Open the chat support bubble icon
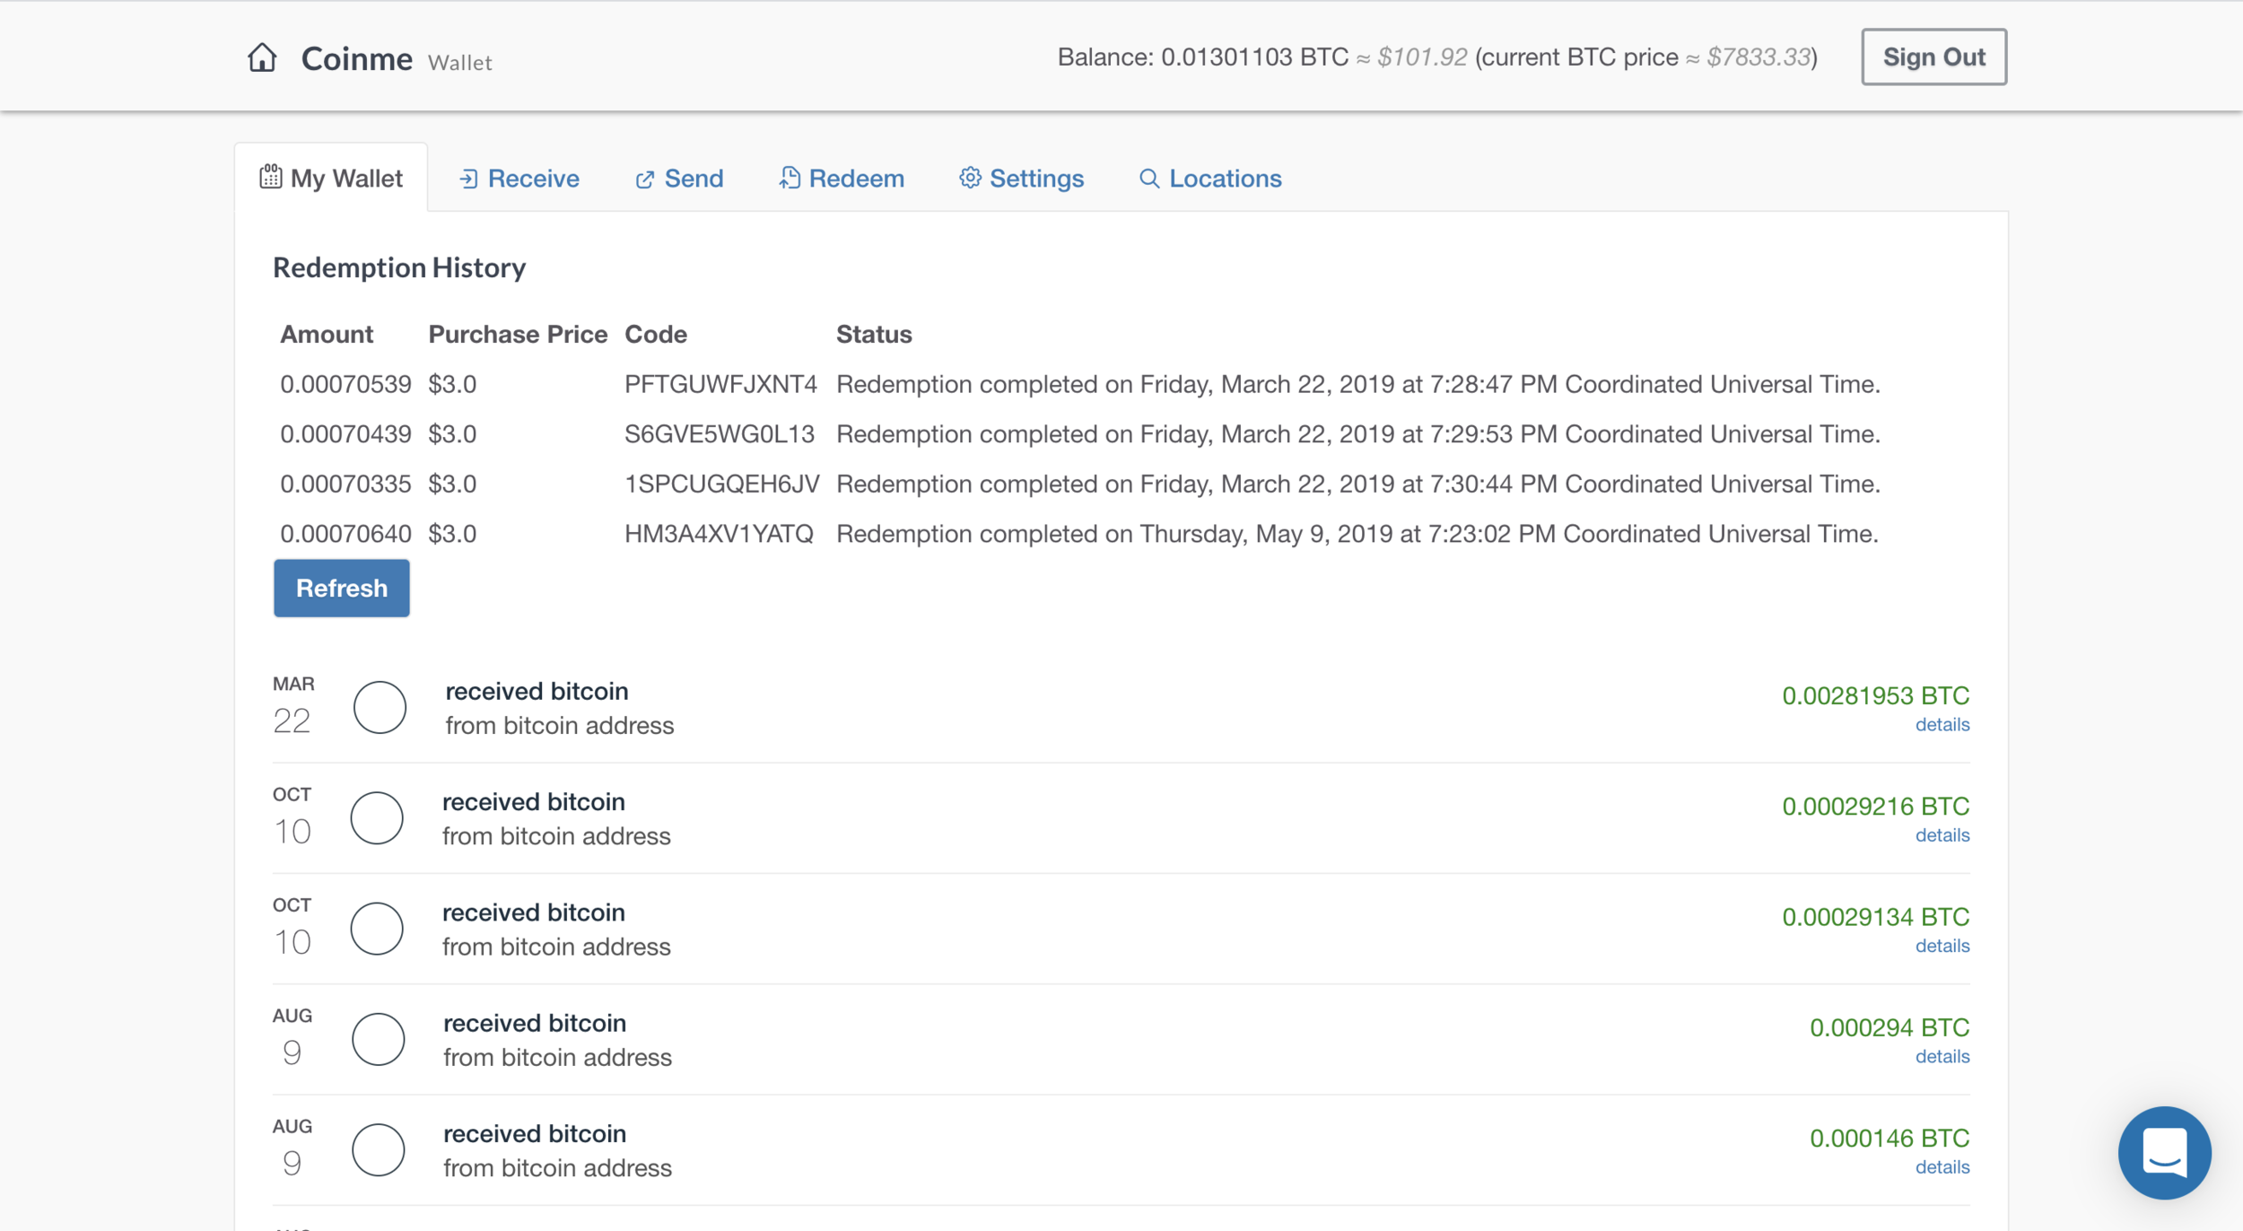The height and width of the screenshot is (1231, 2243). [x=2163, y=1152]
